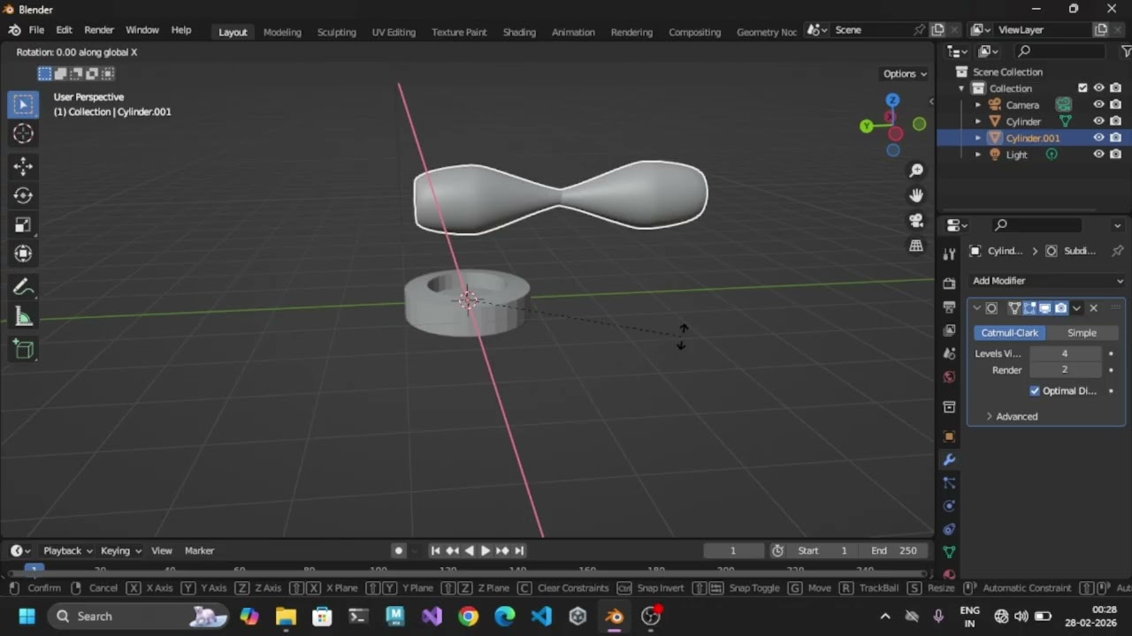Open the Playback dropdown in timeline

(67, 550)
